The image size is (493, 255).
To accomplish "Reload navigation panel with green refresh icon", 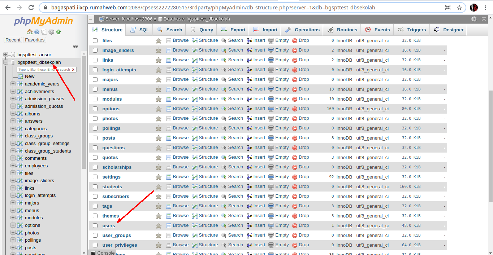I will pyautogui.click(x=59, y=32).
